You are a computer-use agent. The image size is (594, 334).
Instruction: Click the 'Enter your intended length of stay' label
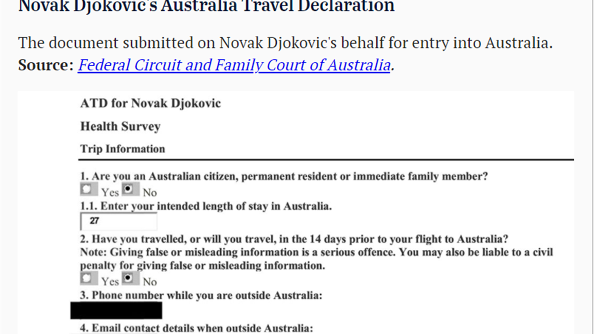[x=206, y=206]
